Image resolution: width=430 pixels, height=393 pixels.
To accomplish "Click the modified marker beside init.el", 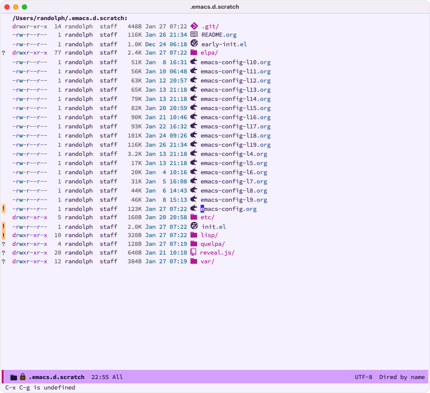I will pos(3,227).
